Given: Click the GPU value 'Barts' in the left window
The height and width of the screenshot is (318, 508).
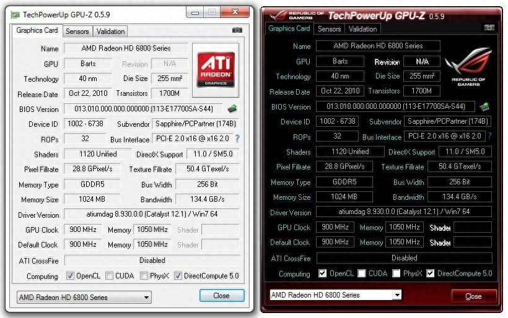Looking at the screenshot, I should 88,63.
